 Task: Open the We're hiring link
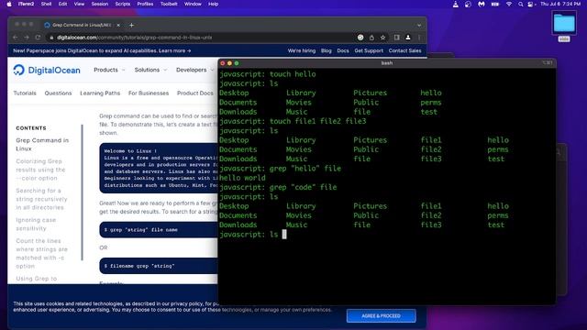302,51
